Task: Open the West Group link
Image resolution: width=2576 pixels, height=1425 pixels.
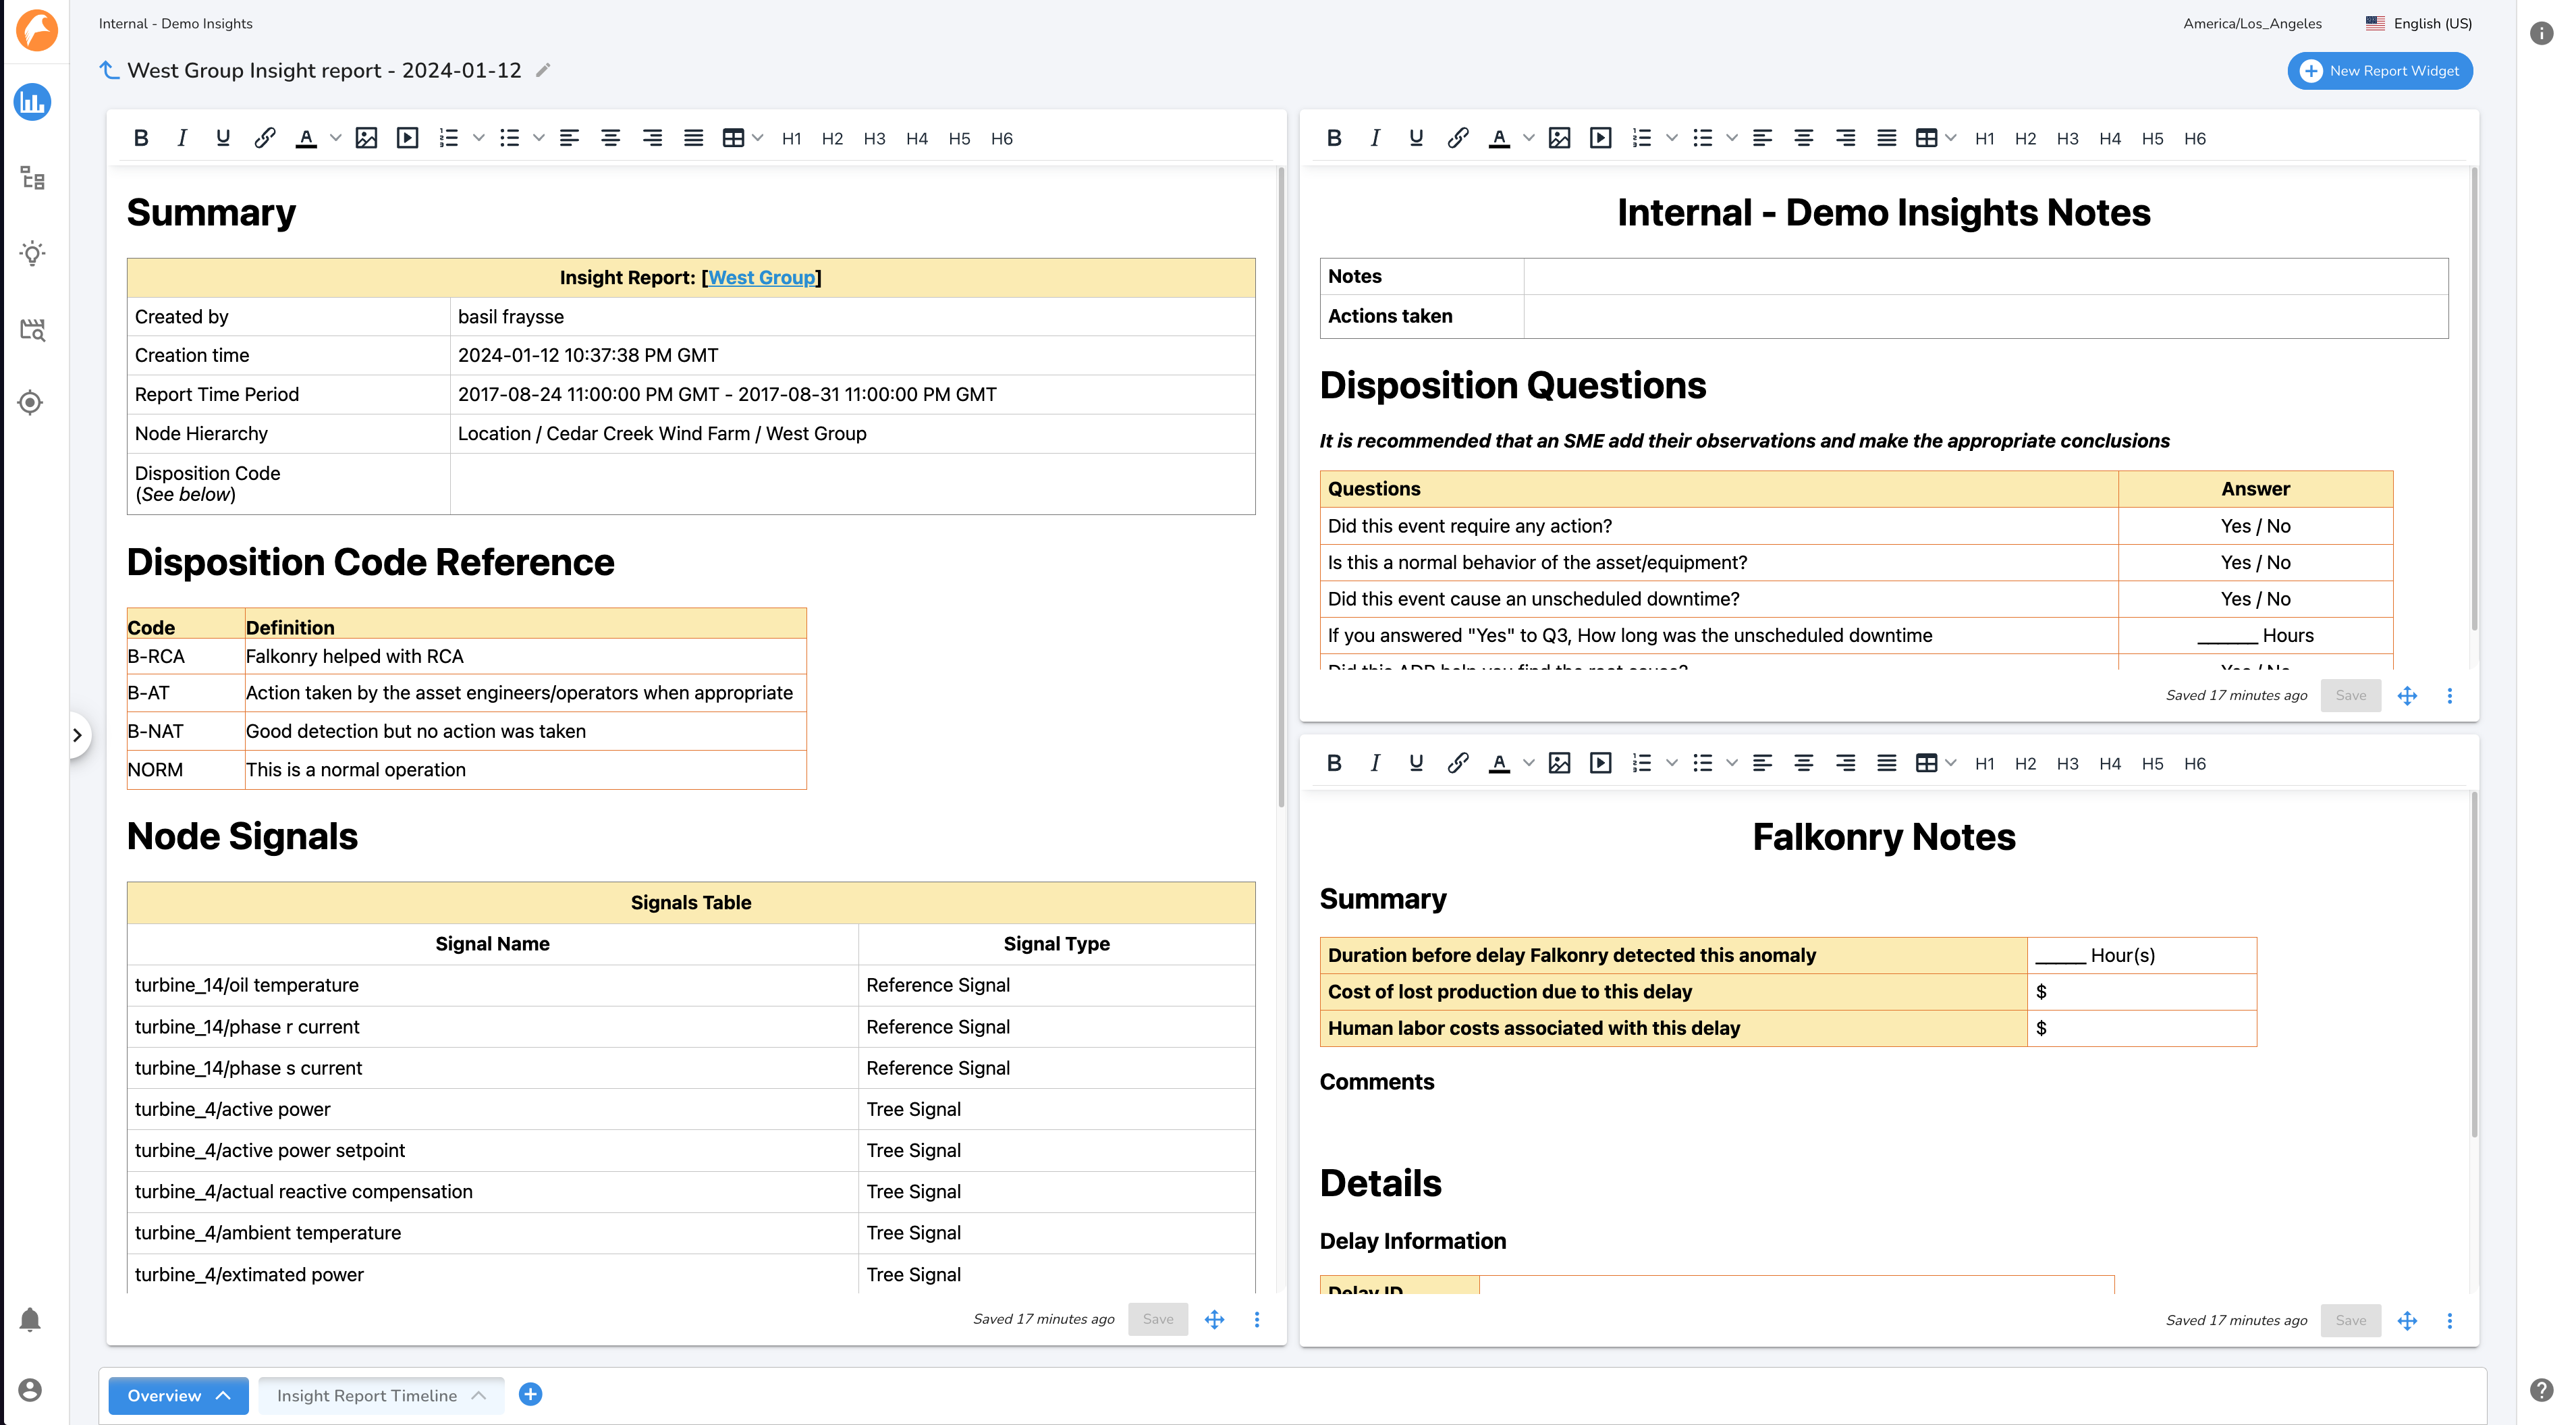Action: point(761,277)
